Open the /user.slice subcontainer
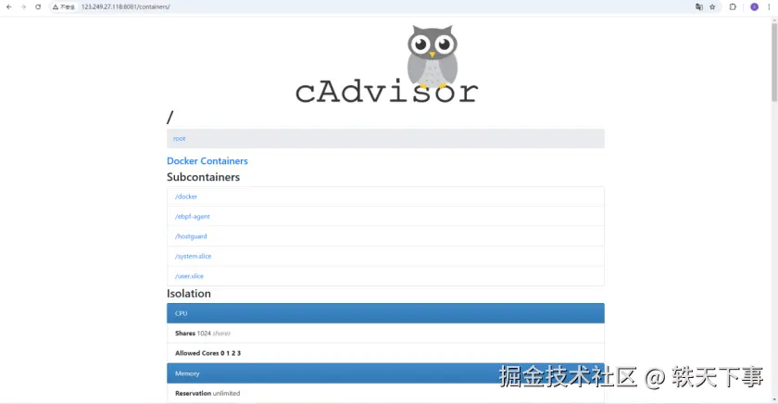This screenshot has width=778, height=404. coord(189,276)
